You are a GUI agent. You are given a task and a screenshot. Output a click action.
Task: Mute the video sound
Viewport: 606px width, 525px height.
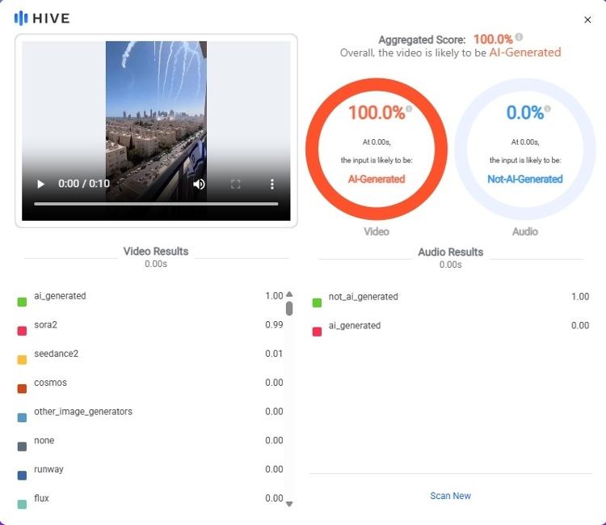(199, 184)
